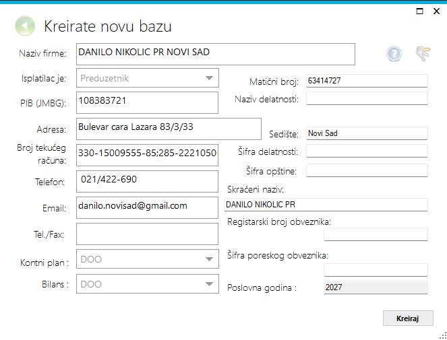Screen dimensions: 447x340
Task: Click the Skraćeni naziv label
Action: pos(256,189)
